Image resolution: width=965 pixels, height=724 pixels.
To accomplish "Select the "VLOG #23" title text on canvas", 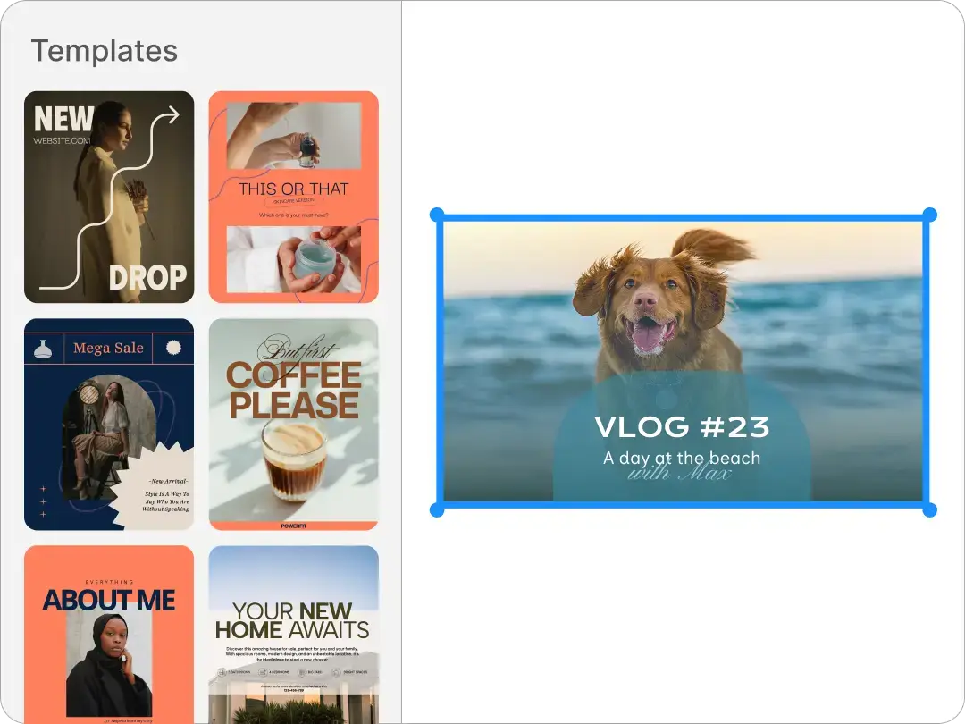I will (682, 427).
